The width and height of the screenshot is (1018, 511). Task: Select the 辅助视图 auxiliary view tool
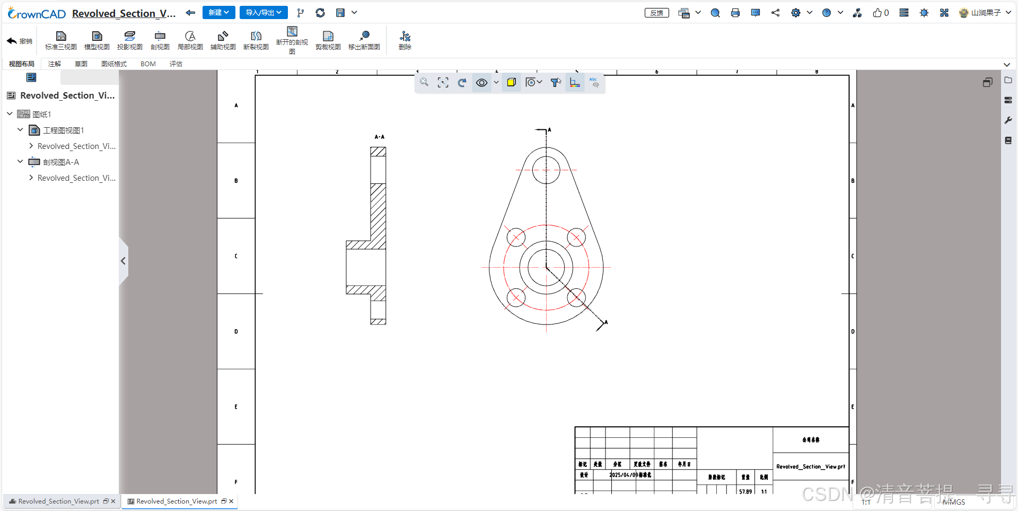[x=223, y=40]
